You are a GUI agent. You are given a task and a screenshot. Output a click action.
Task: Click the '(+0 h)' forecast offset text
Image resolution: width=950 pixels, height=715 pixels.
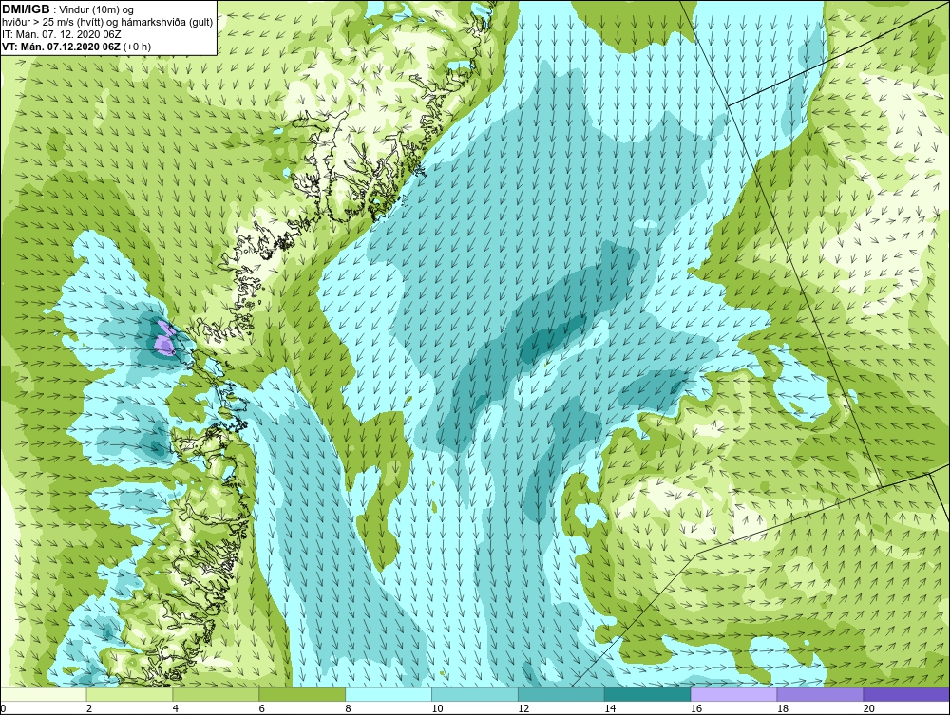138,47
